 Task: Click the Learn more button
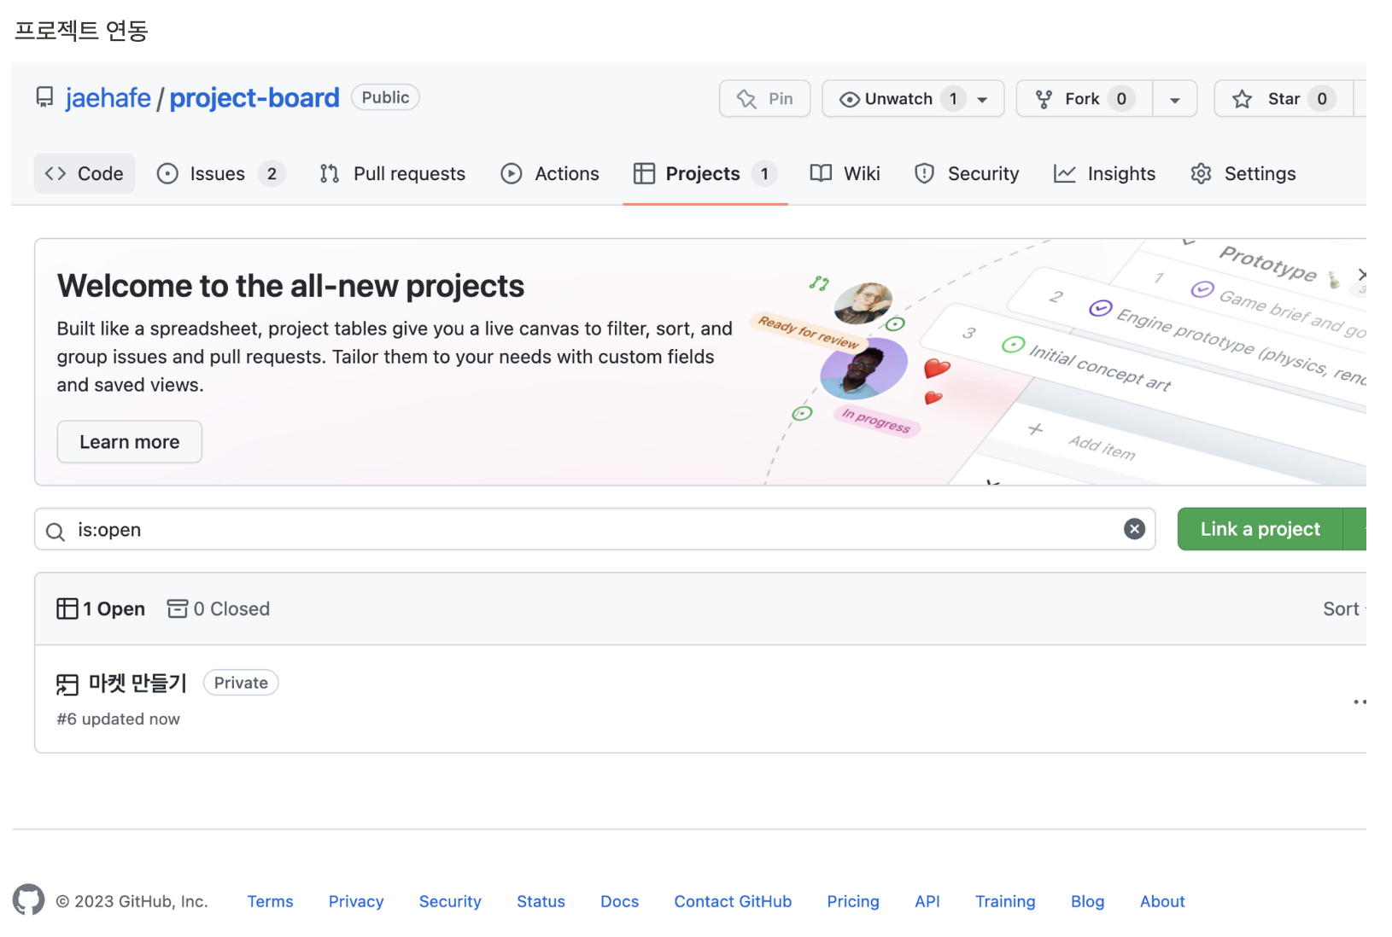pos(129,442)
